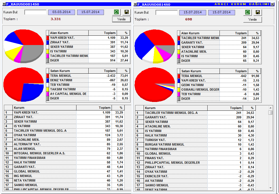The image size is (279, 194).
Task: Click the right panel floppy save icon
Action: click(x=257, y=12)
